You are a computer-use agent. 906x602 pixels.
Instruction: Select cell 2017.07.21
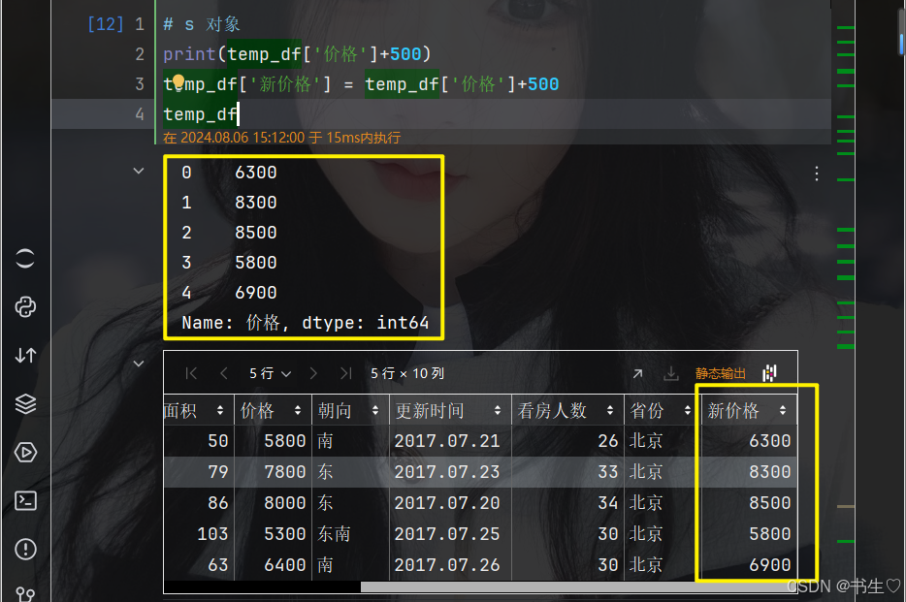(x=450, y=441)
